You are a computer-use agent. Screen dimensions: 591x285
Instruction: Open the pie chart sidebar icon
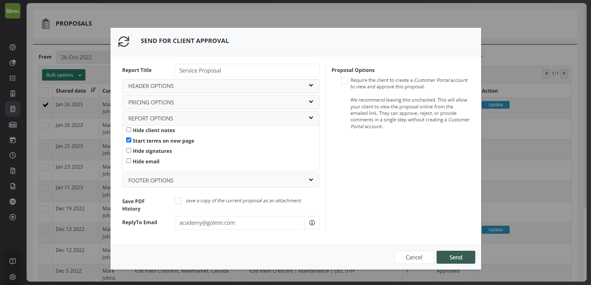click(x=13, y=63)
